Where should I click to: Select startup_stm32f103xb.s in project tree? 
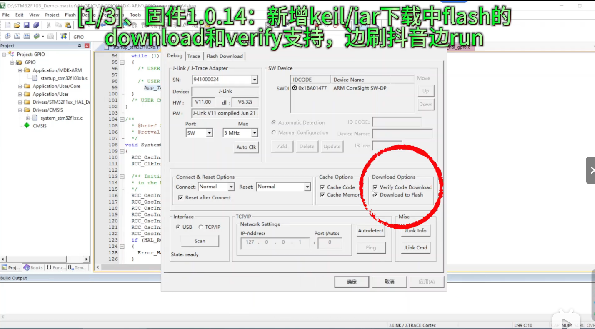(x=64, y=78)
